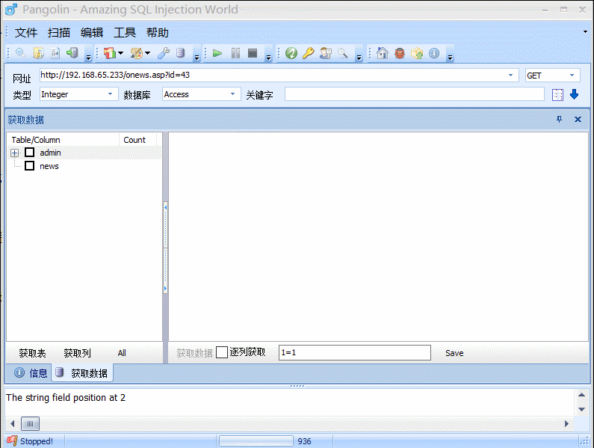Click the 1=1 condition input field

pos(354,352)
